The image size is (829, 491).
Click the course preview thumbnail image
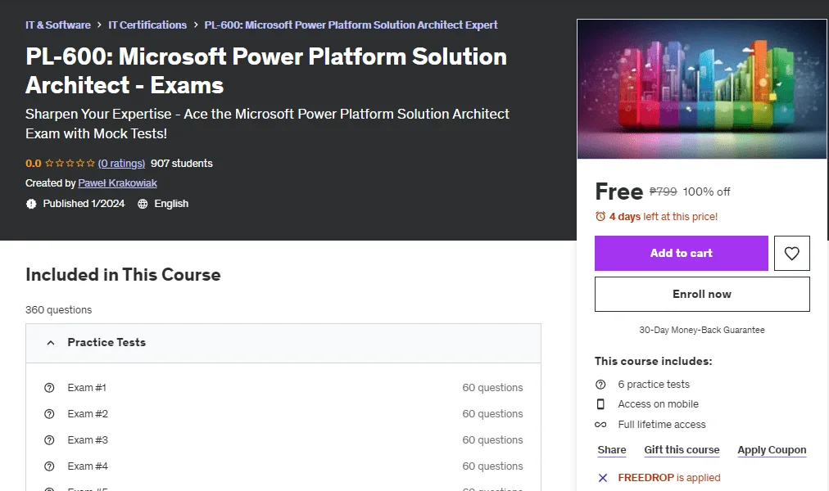(x=701, y=89)
